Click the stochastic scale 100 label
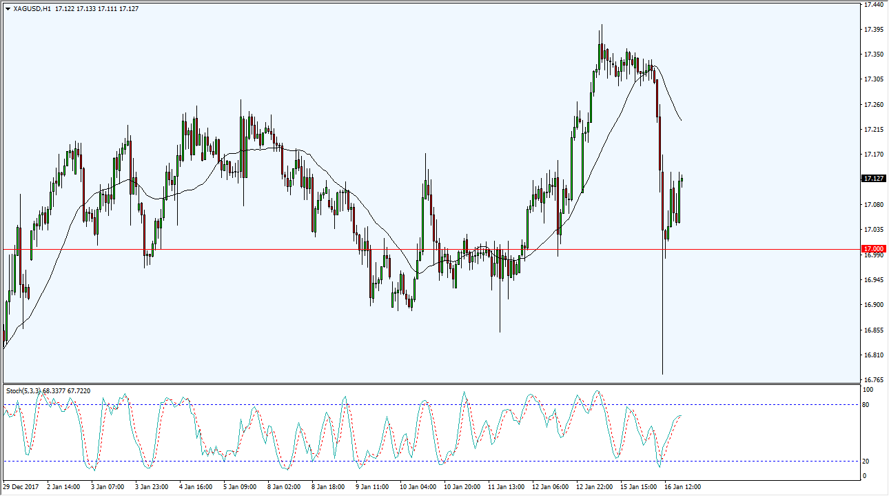 point(868,390)
